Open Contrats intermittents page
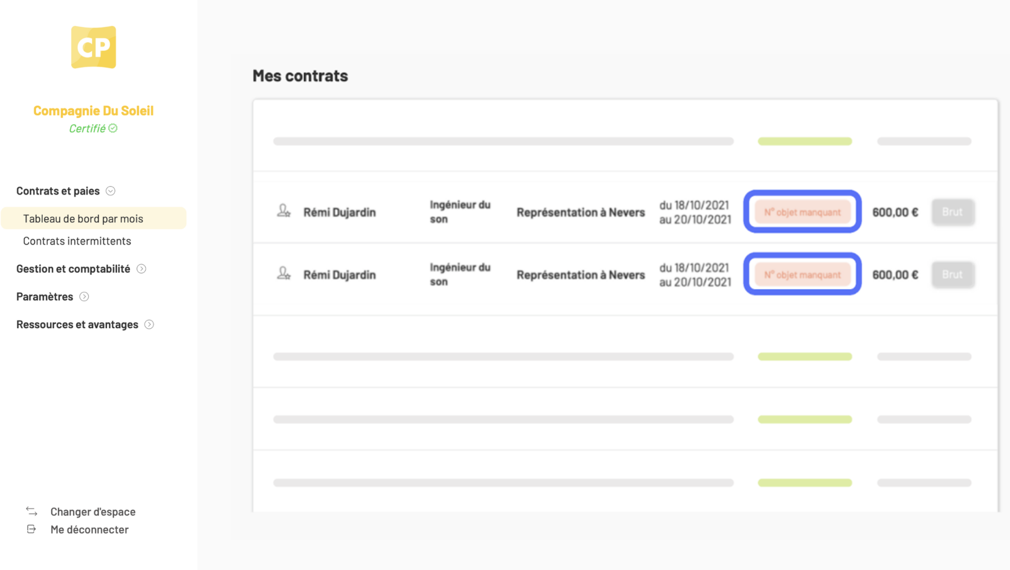 [x=77, y=241]
